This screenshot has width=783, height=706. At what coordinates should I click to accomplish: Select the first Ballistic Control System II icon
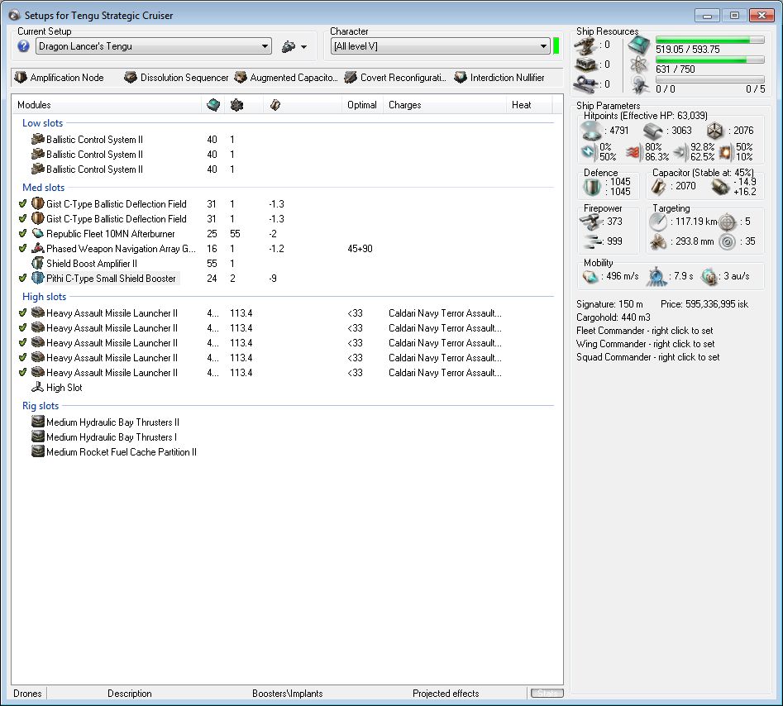[37, 140]
